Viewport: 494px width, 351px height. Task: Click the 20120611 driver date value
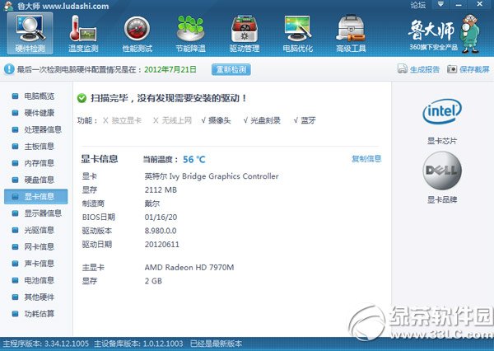point(162,245)
